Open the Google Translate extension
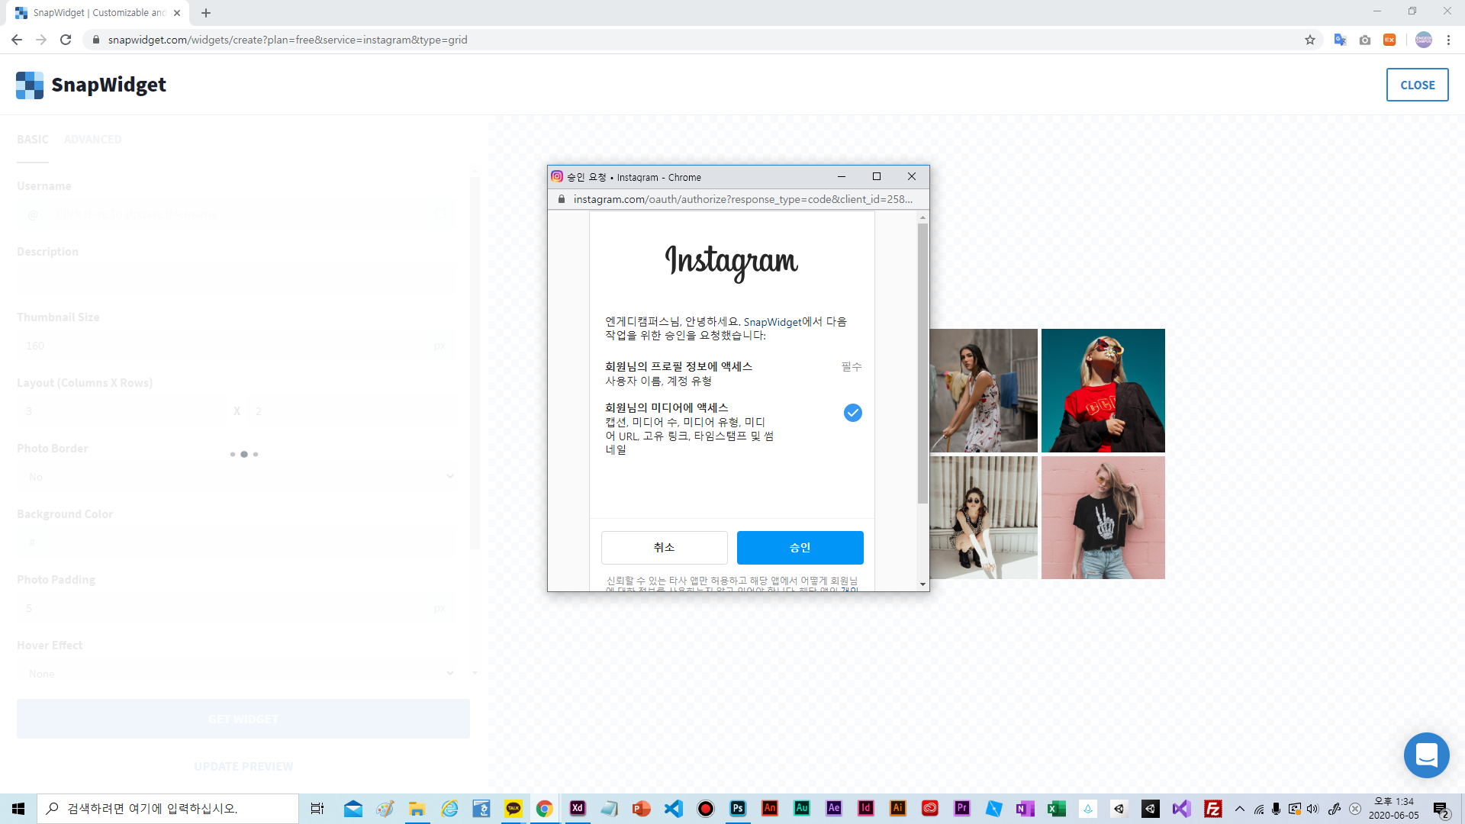 pyautogui.click(x=1340, y=40)
